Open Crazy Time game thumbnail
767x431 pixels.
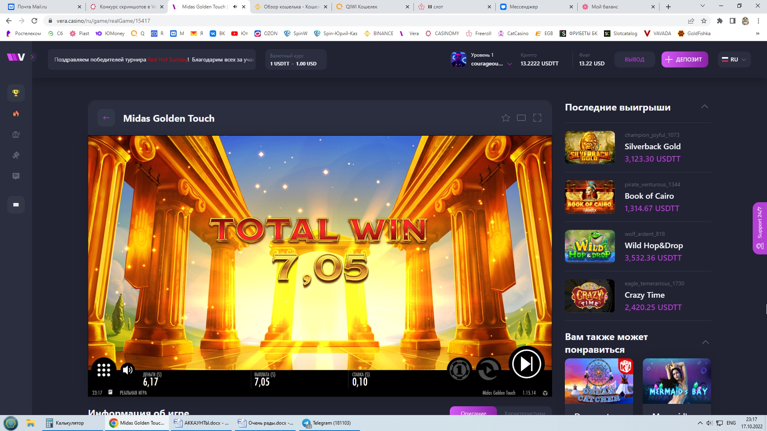pos(590,296)
